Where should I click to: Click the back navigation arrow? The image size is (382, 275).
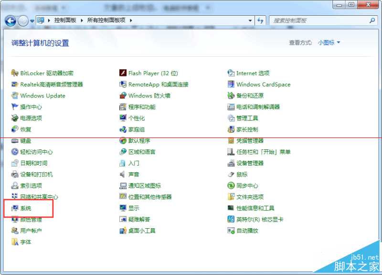[x=10, y=20]
